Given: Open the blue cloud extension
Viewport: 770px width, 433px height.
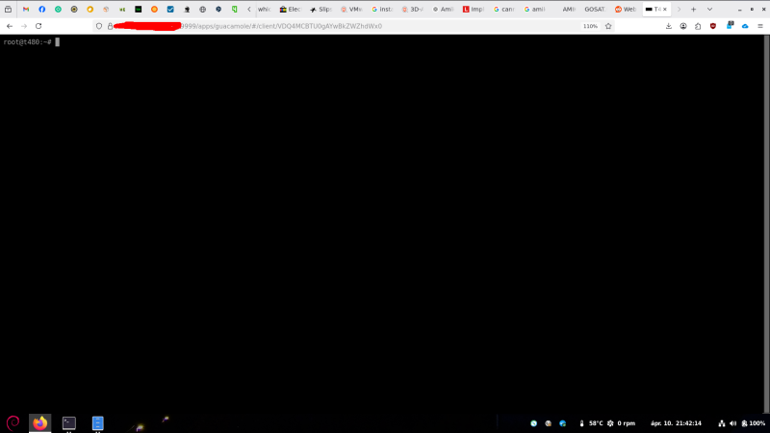Looking at the screenshot, I should click(745, 26).
